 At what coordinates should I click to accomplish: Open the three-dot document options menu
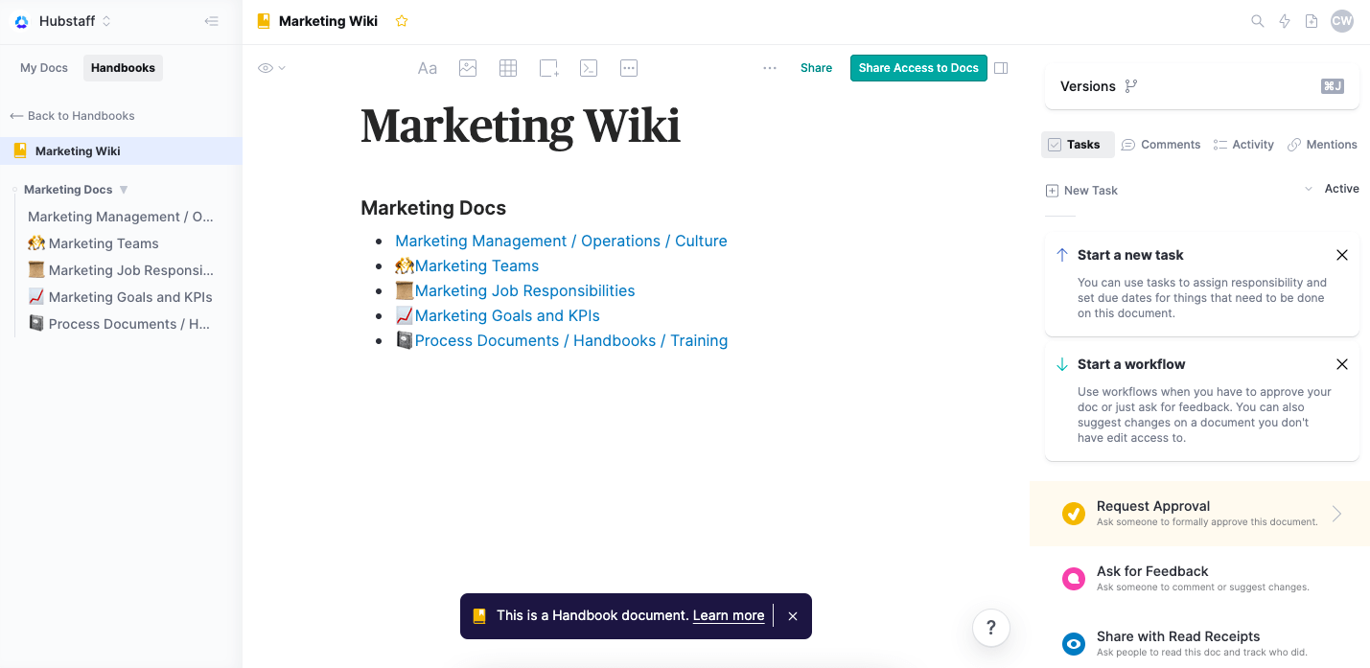pos(770,68)
